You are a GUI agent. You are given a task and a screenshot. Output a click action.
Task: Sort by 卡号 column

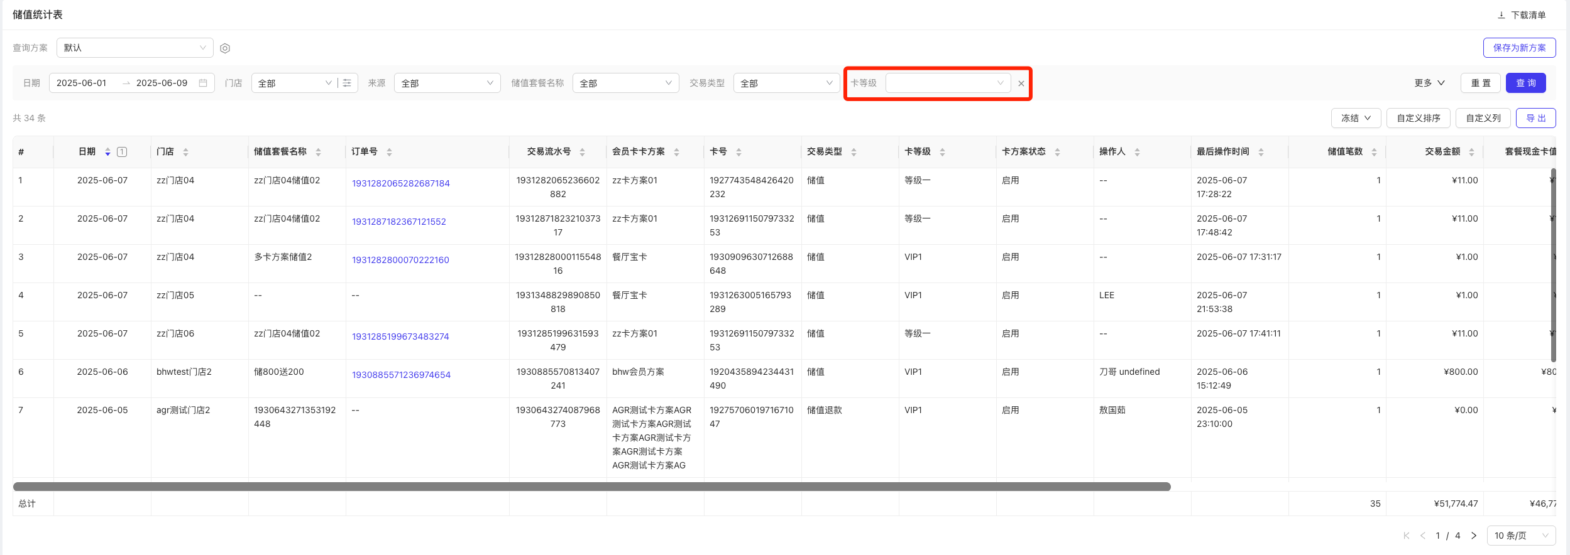(x=738, y=152)
